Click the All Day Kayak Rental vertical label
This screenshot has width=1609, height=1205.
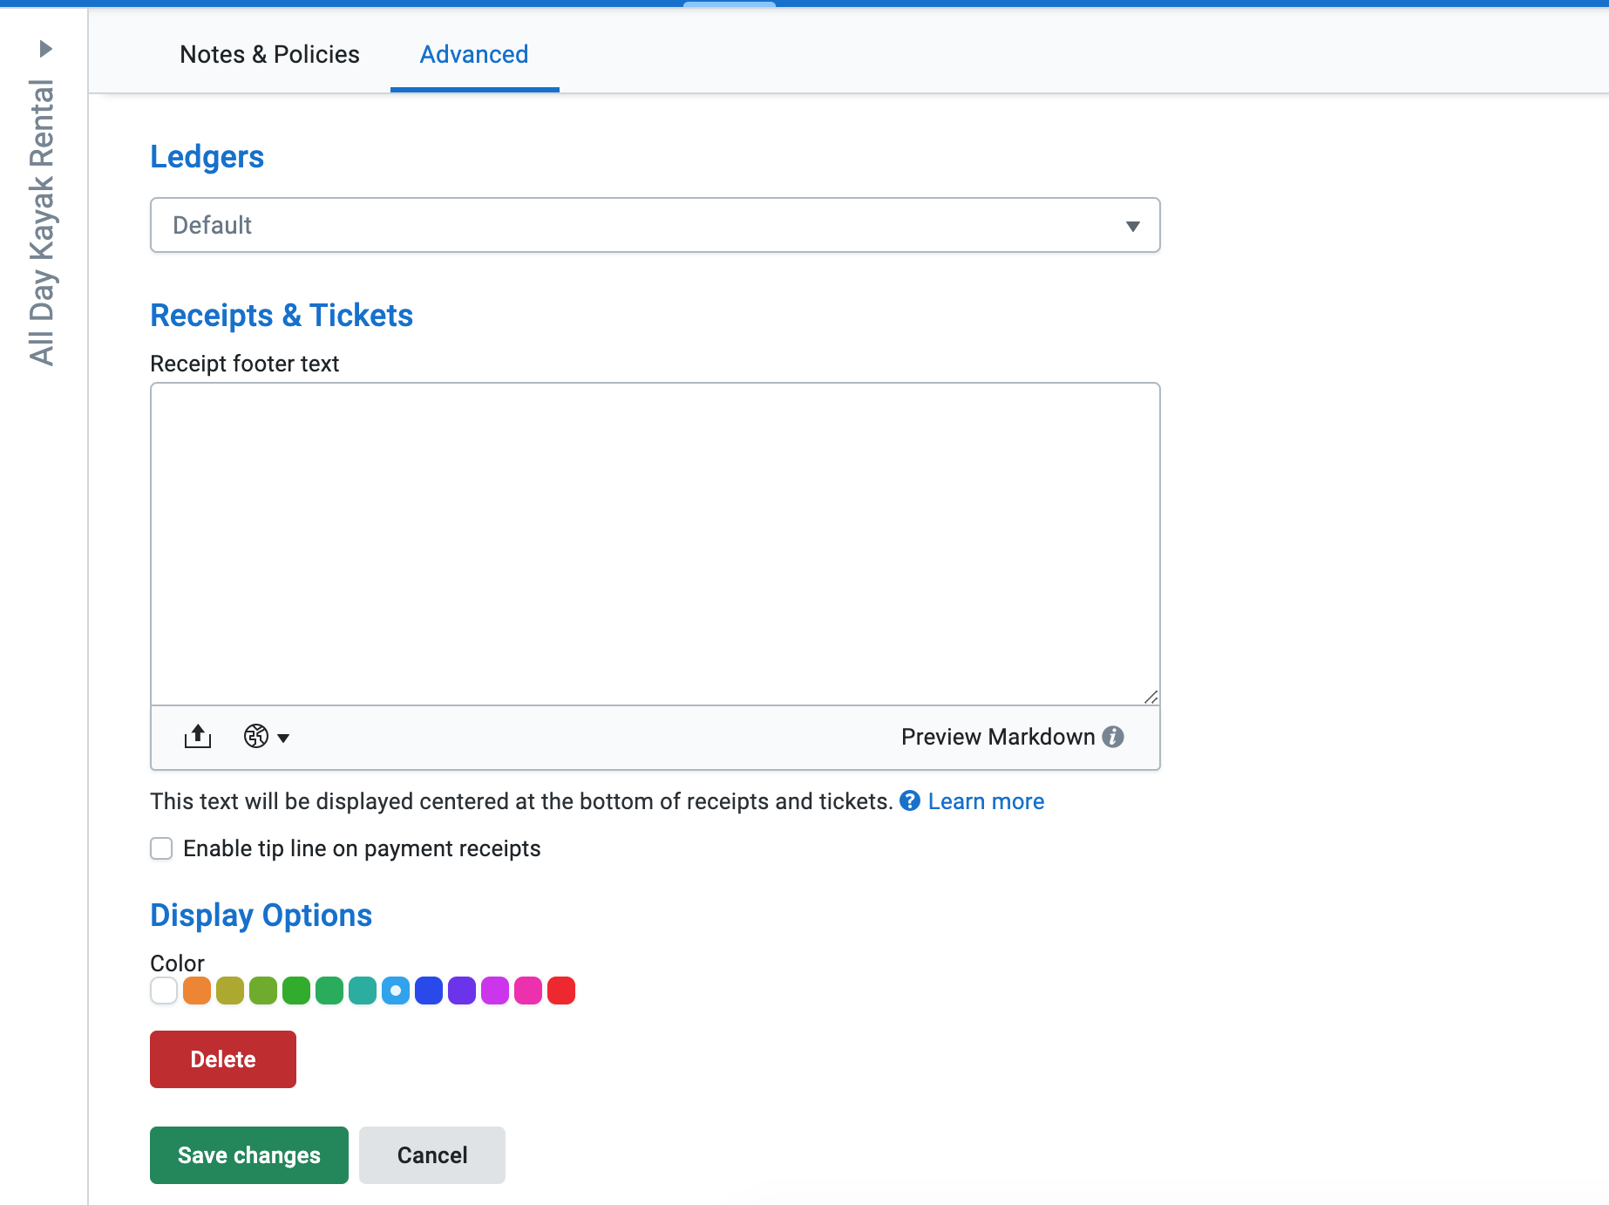[42, 222]
